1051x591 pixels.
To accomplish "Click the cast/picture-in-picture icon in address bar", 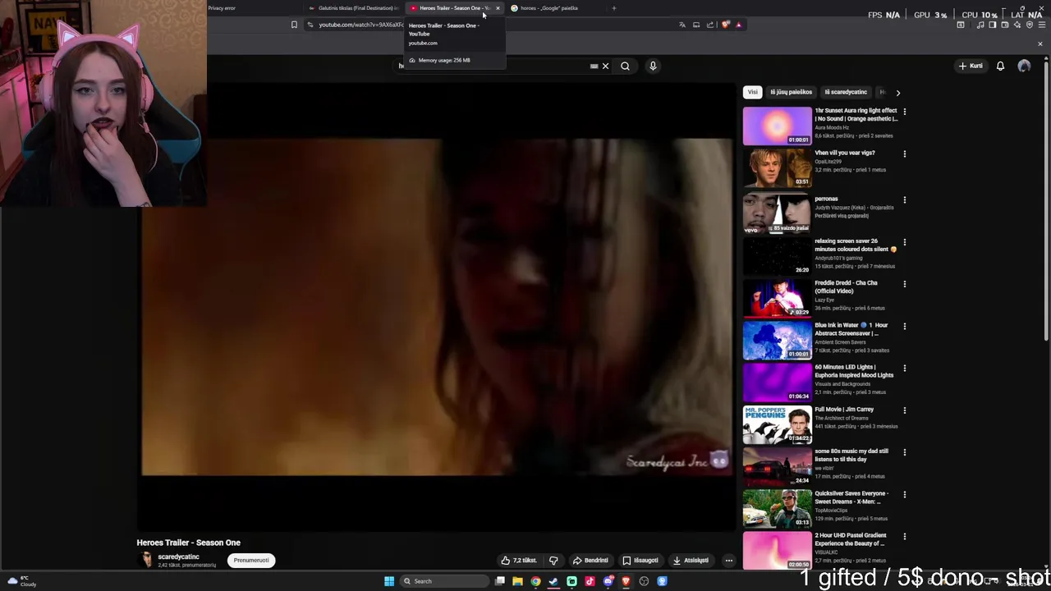I will point(696,25).
